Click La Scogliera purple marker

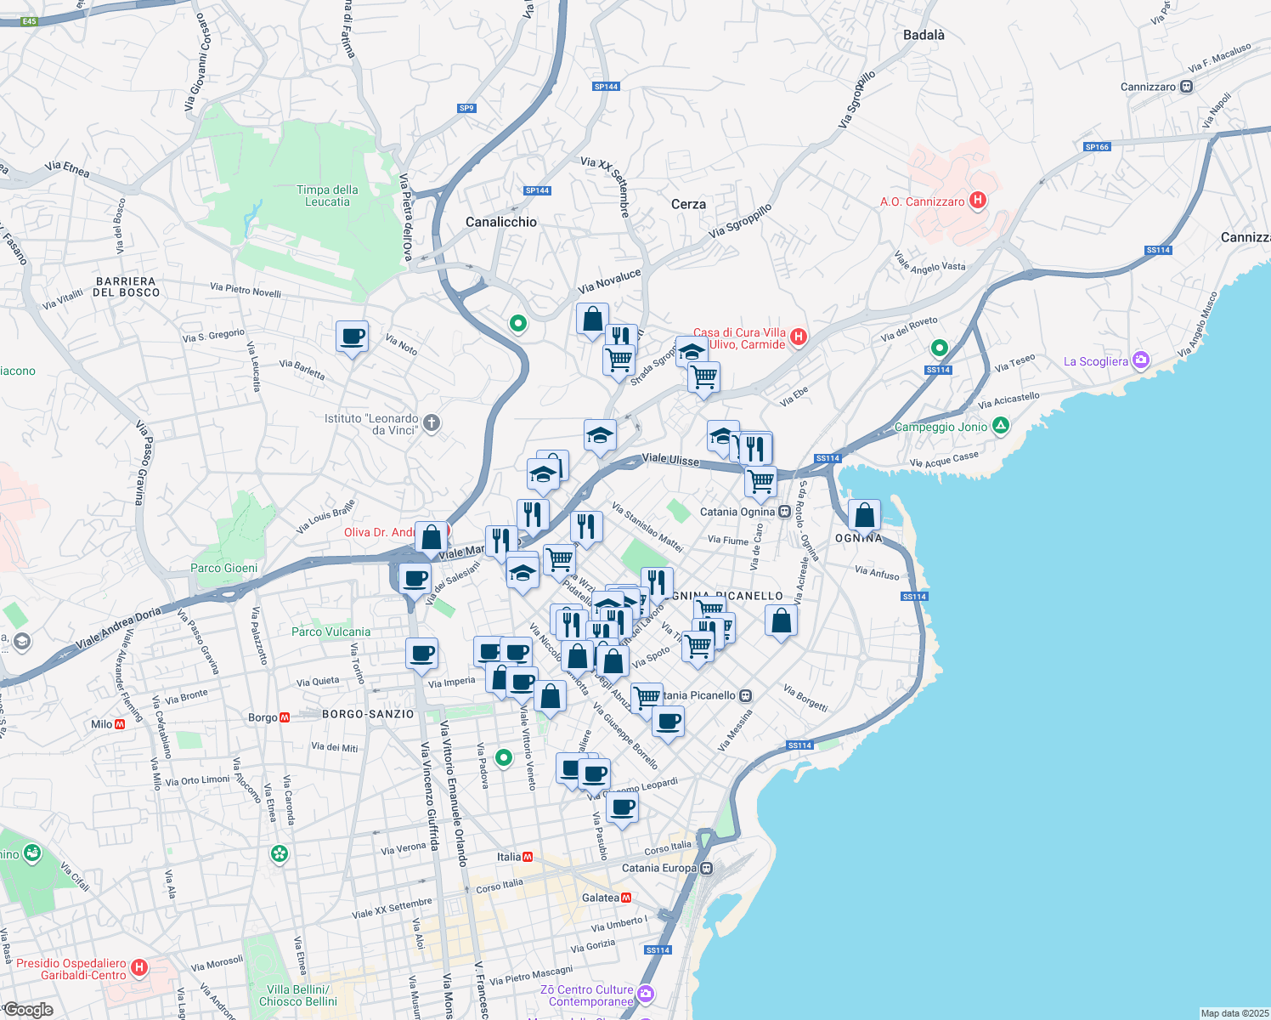click(1141, 360)
